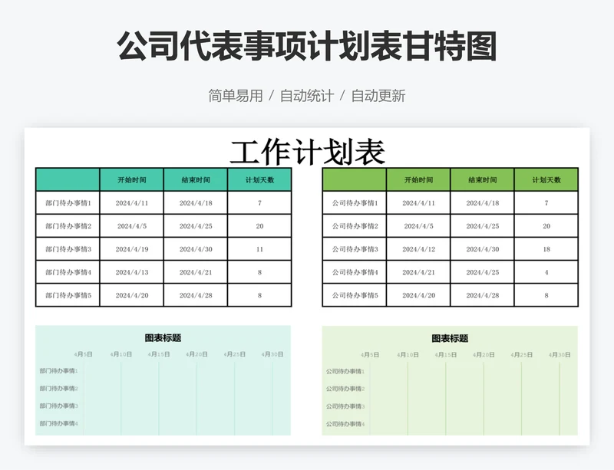Select end date 2024/4/25 of 公司待办事情4
This screenshot has height=470, width=614.
483,272
